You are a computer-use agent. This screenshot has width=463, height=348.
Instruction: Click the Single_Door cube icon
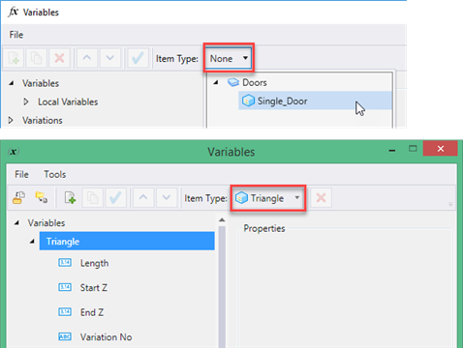click(x=248, y=101)
